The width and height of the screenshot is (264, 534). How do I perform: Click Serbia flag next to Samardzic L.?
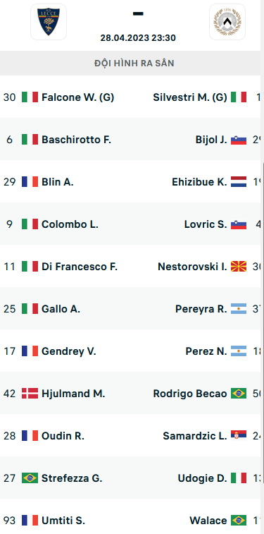[x=239, y=435]
